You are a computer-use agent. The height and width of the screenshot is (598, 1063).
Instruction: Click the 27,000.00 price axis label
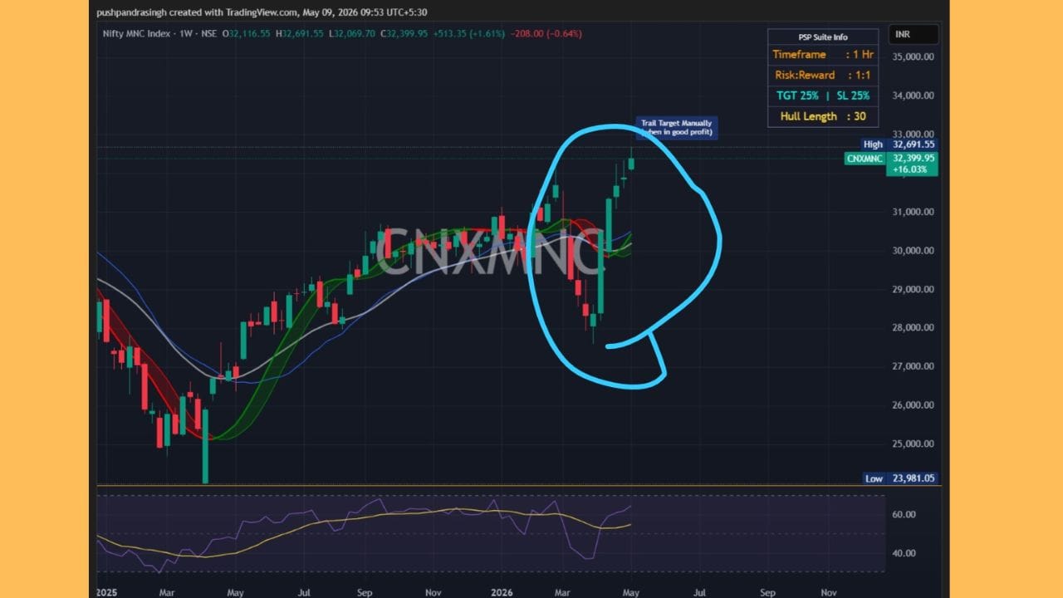(x=913, y=366)
